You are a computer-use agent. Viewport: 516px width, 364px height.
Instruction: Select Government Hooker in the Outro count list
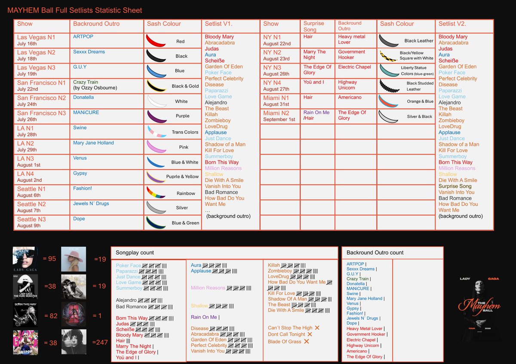tap(366, 334)
